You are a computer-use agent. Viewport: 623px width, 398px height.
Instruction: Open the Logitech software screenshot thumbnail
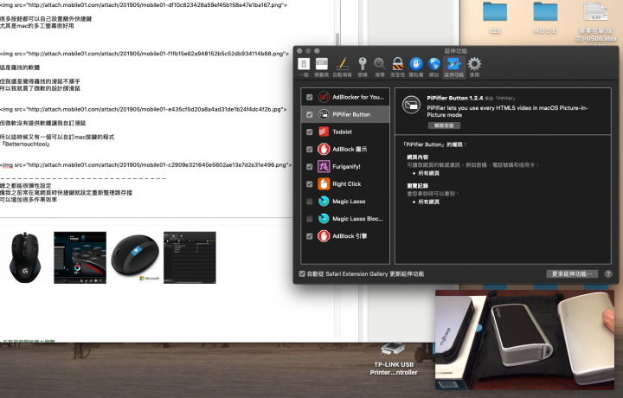80,257
